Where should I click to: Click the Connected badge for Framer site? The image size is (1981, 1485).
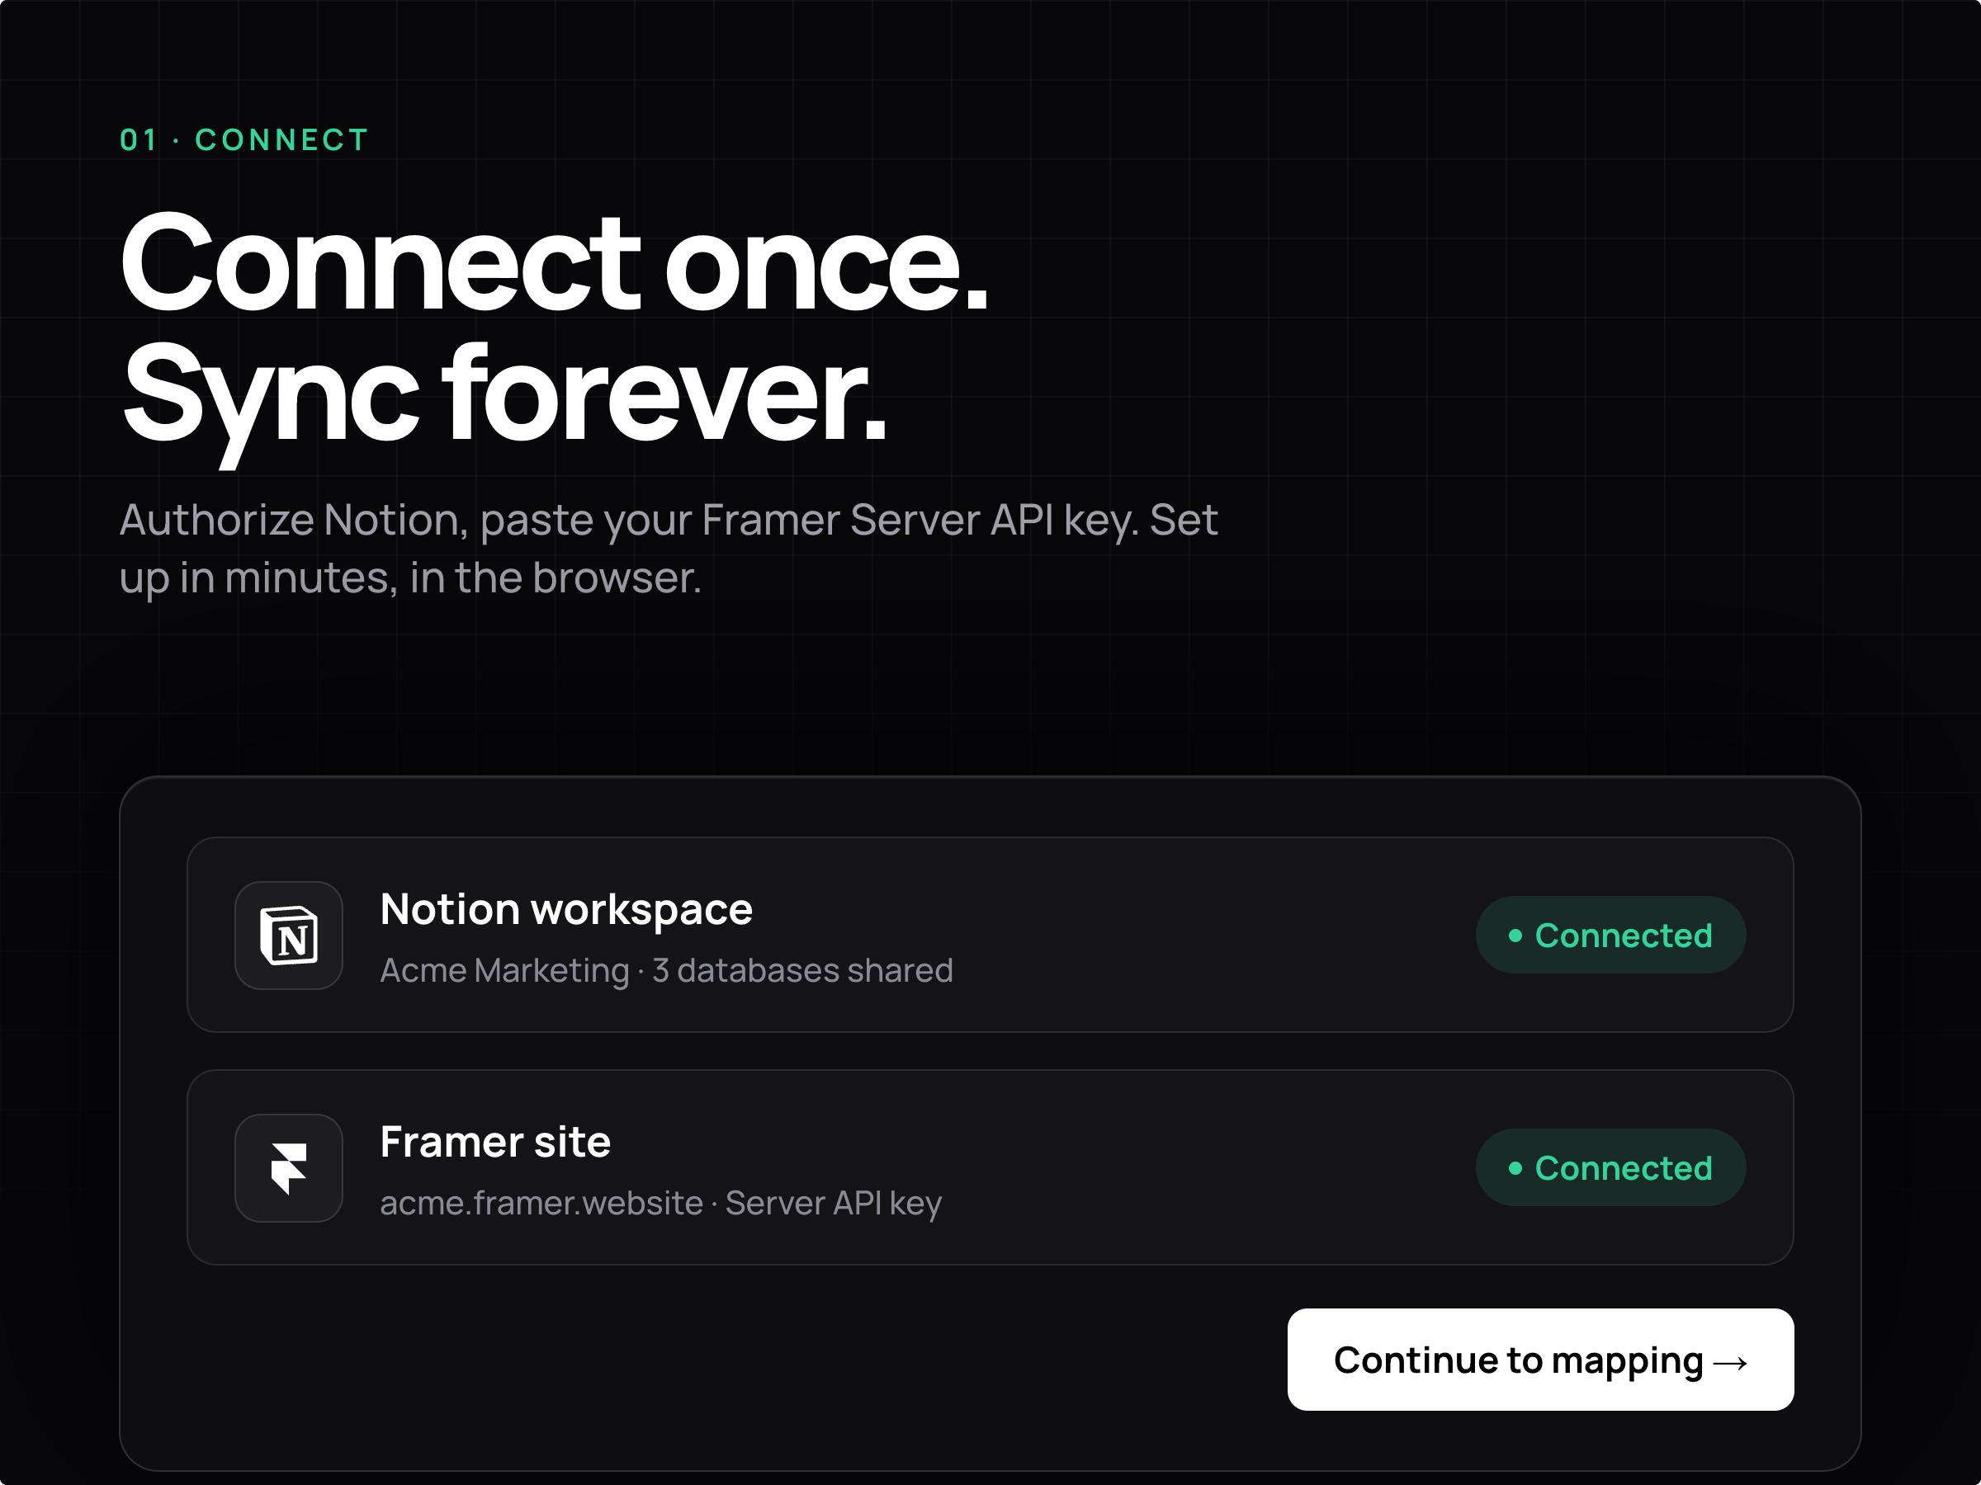pos(1610,1168)
